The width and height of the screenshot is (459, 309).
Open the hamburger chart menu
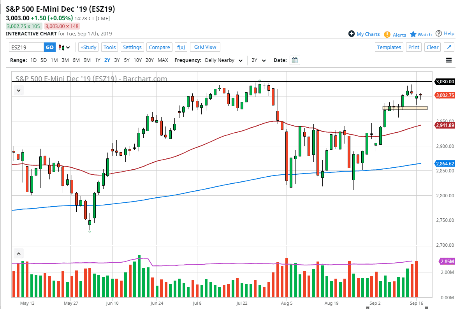point(449,60)
